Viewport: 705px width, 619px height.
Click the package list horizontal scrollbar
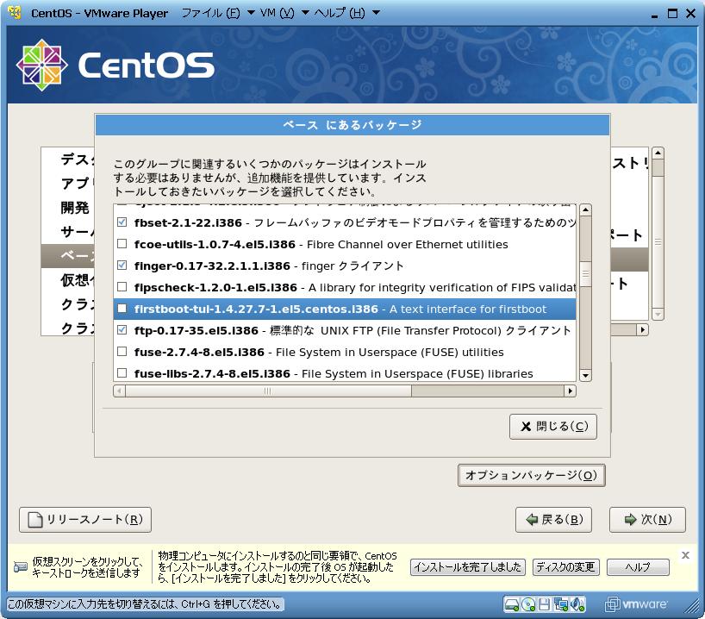click(x=267, y=391)
